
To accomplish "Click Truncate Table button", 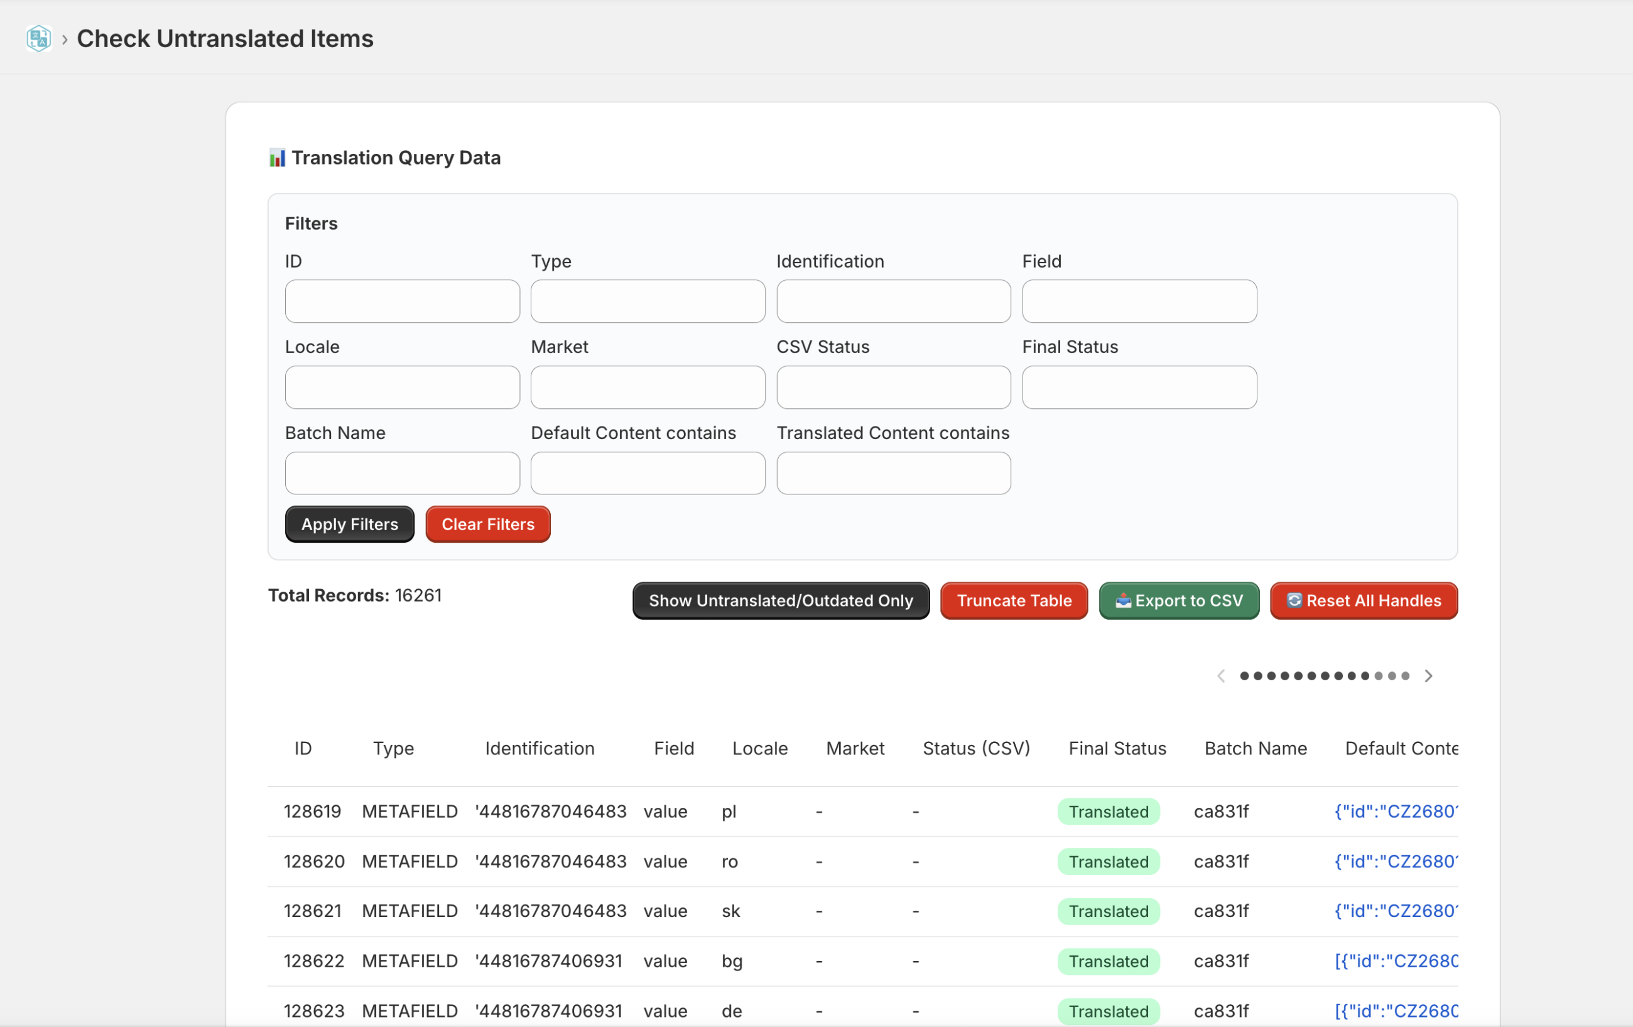I will coord(1013,601).
